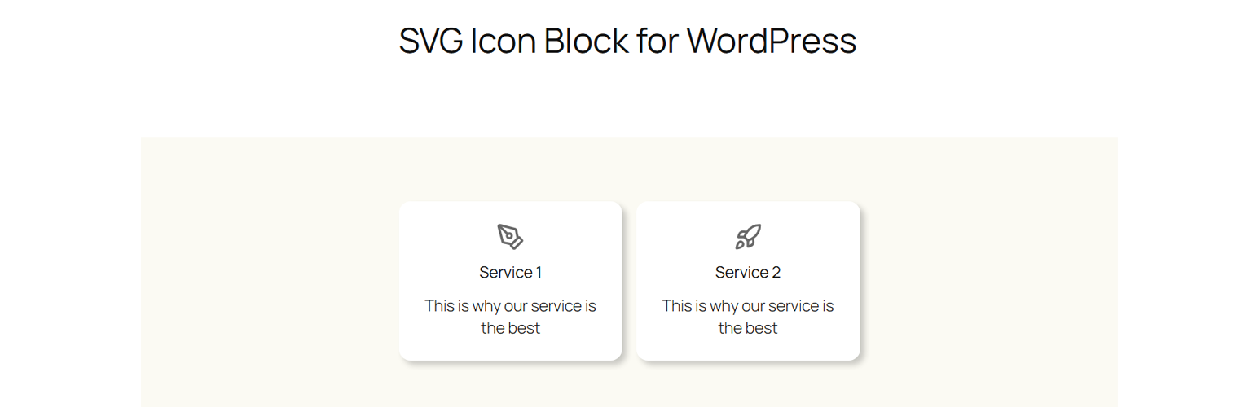Image resolution: width=1258 pixels, height=407 pixels.
Task: Click "the best" text in Service 2 card
Action: tap(748, 328)
